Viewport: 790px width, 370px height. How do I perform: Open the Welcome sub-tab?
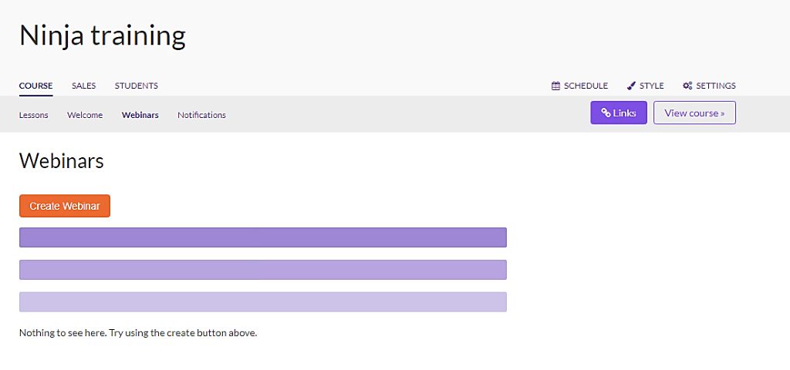pyautogui.click(x=85, y=115)
